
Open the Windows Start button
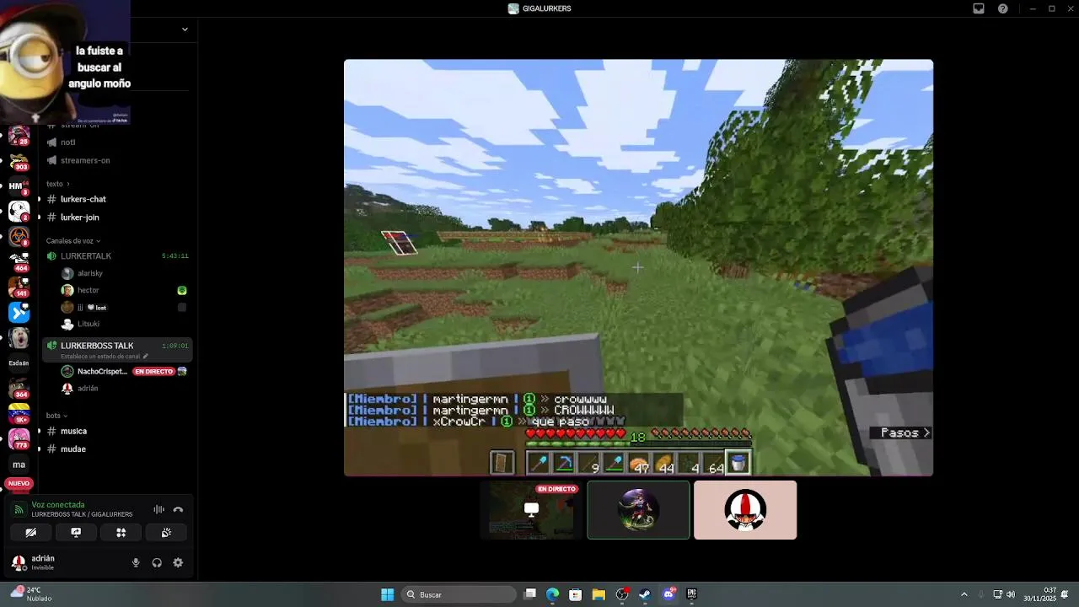388,594
